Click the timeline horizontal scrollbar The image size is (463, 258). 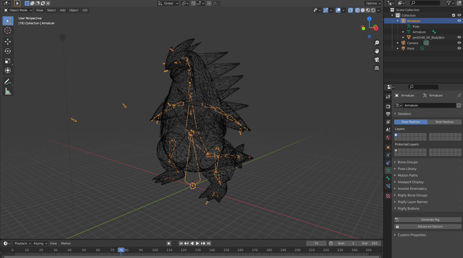click(191, 257)
